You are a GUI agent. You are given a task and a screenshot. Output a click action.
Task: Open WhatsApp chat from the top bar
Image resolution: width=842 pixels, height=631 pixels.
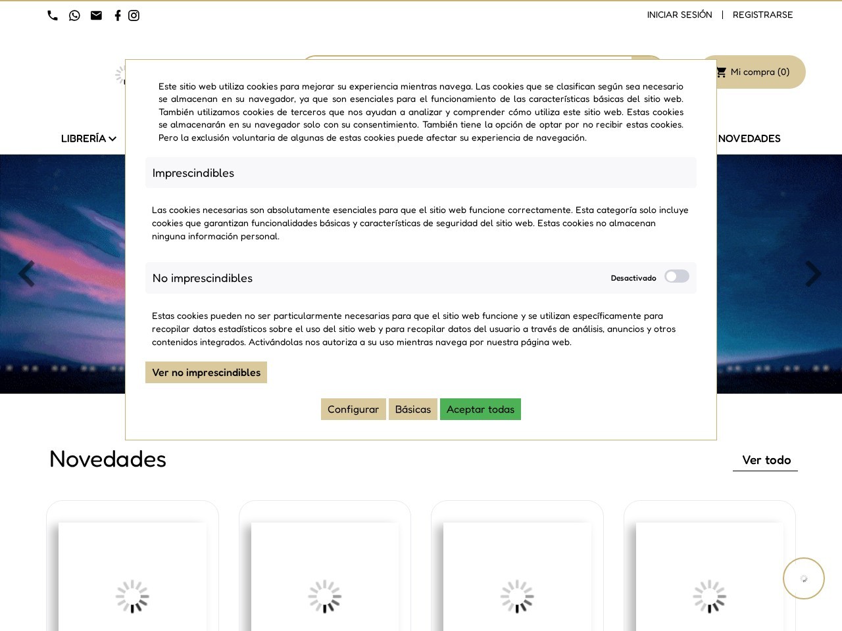(74, 15)
